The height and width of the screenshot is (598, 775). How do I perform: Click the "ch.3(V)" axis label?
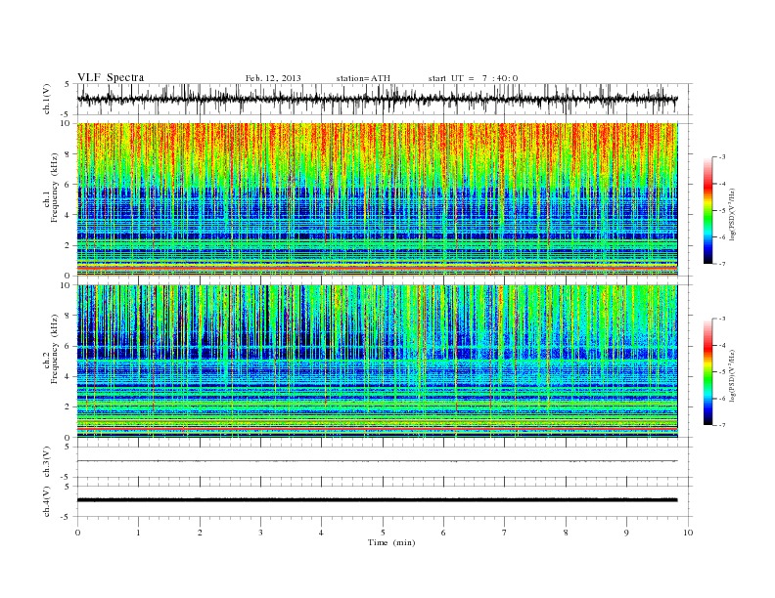(x=47, y=462)
